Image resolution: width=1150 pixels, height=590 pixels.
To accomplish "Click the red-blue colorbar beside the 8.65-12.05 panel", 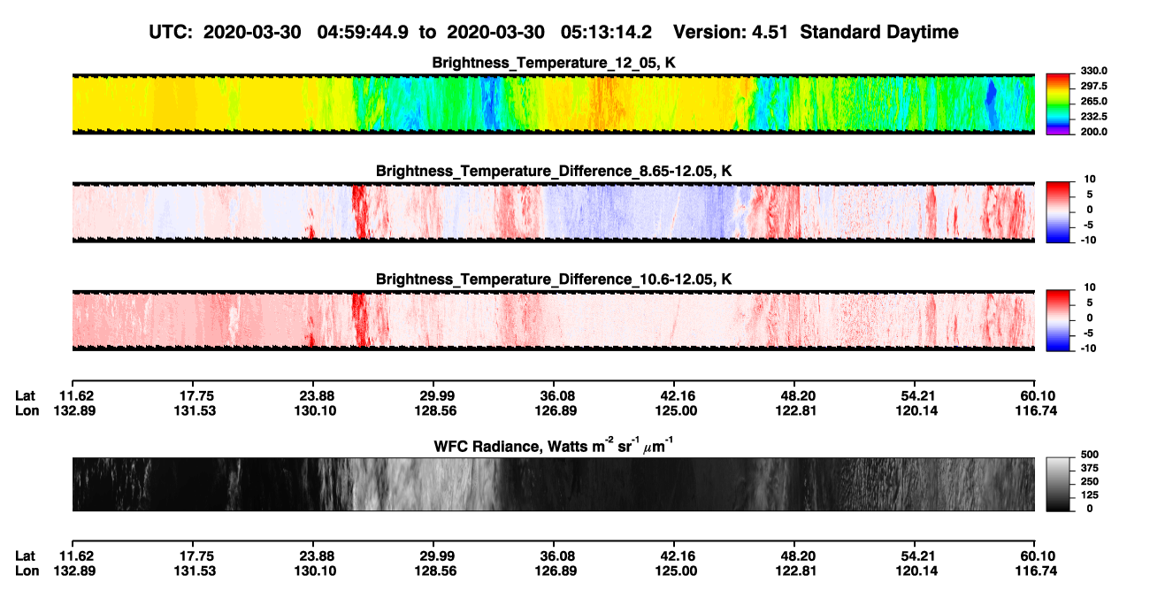I will click(x=1059, y=211).
